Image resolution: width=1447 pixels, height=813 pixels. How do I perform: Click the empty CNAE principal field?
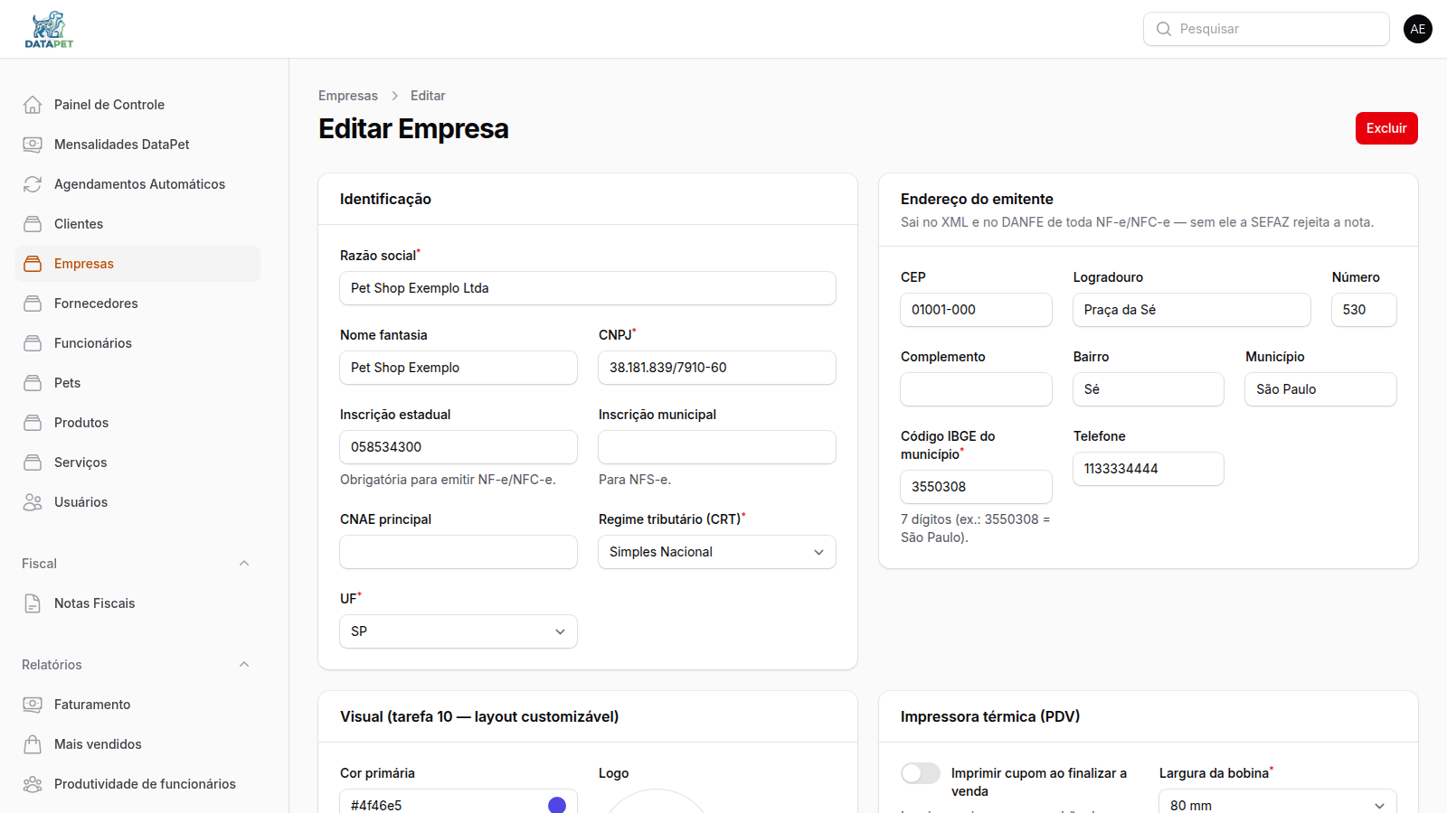[x=459, y=552]
